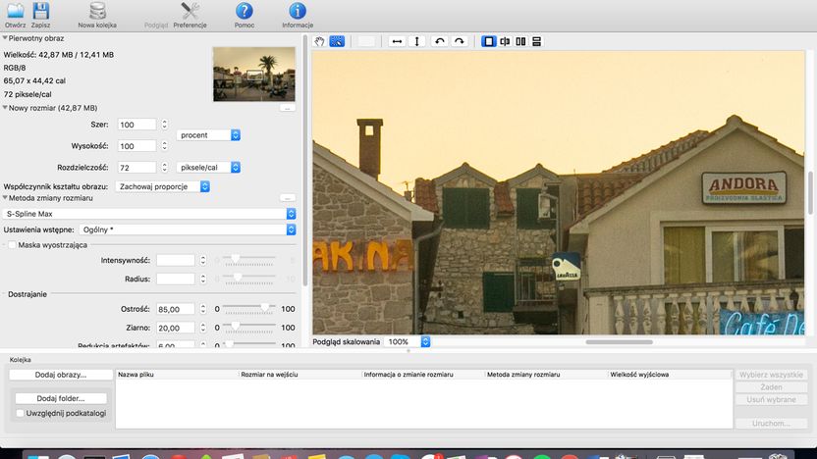Collapse the Nowy rozmiar section
Image resolution: width=817 pixels, height=459 pixels.
[5, 108]
